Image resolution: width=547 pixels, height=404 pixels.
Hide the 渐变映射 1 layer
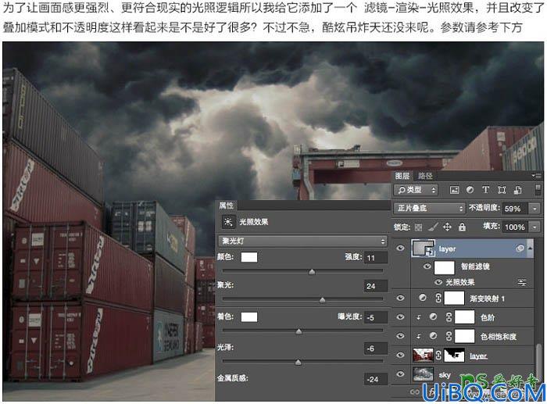click(x=400, y=298)
